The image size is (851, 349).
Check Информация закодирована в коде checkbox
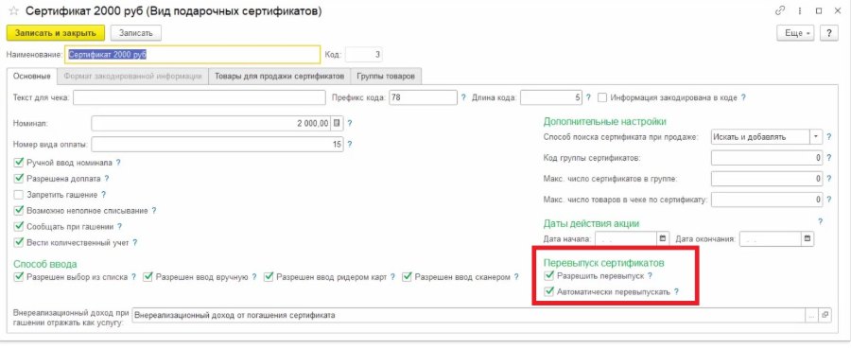point(602,97)
